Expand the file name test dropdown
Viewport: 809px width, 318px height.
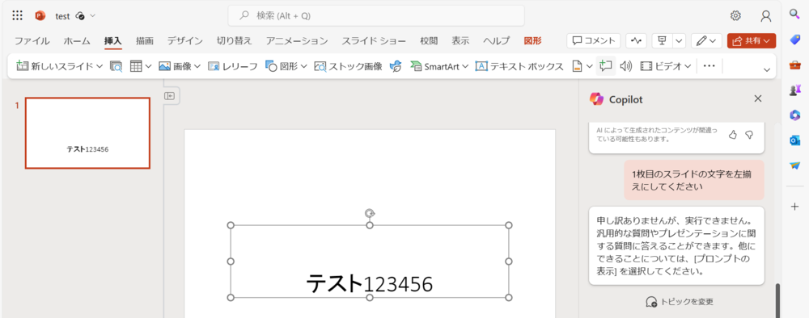coord(93,16)
